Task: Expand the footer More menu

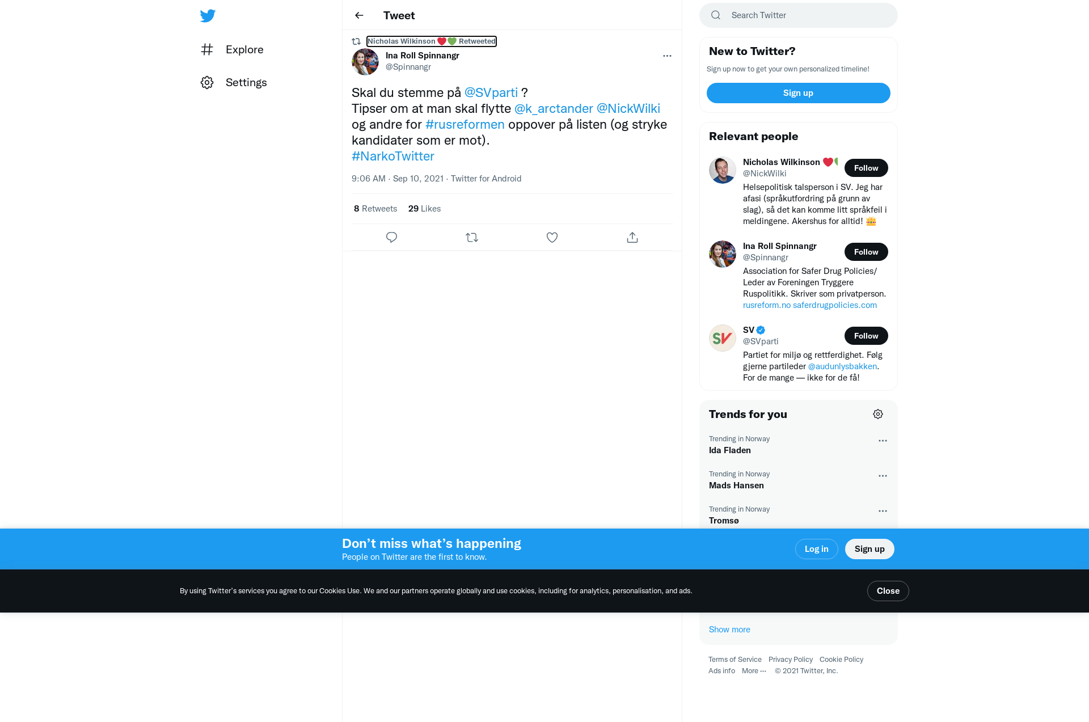Action: click(754, 671)
